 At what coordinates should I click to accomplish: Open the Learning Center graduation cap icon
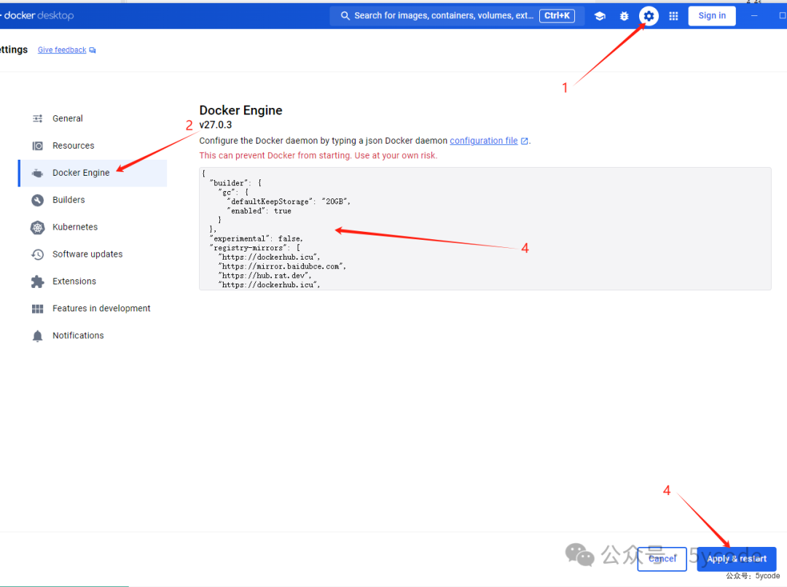[x=599, y=15]
